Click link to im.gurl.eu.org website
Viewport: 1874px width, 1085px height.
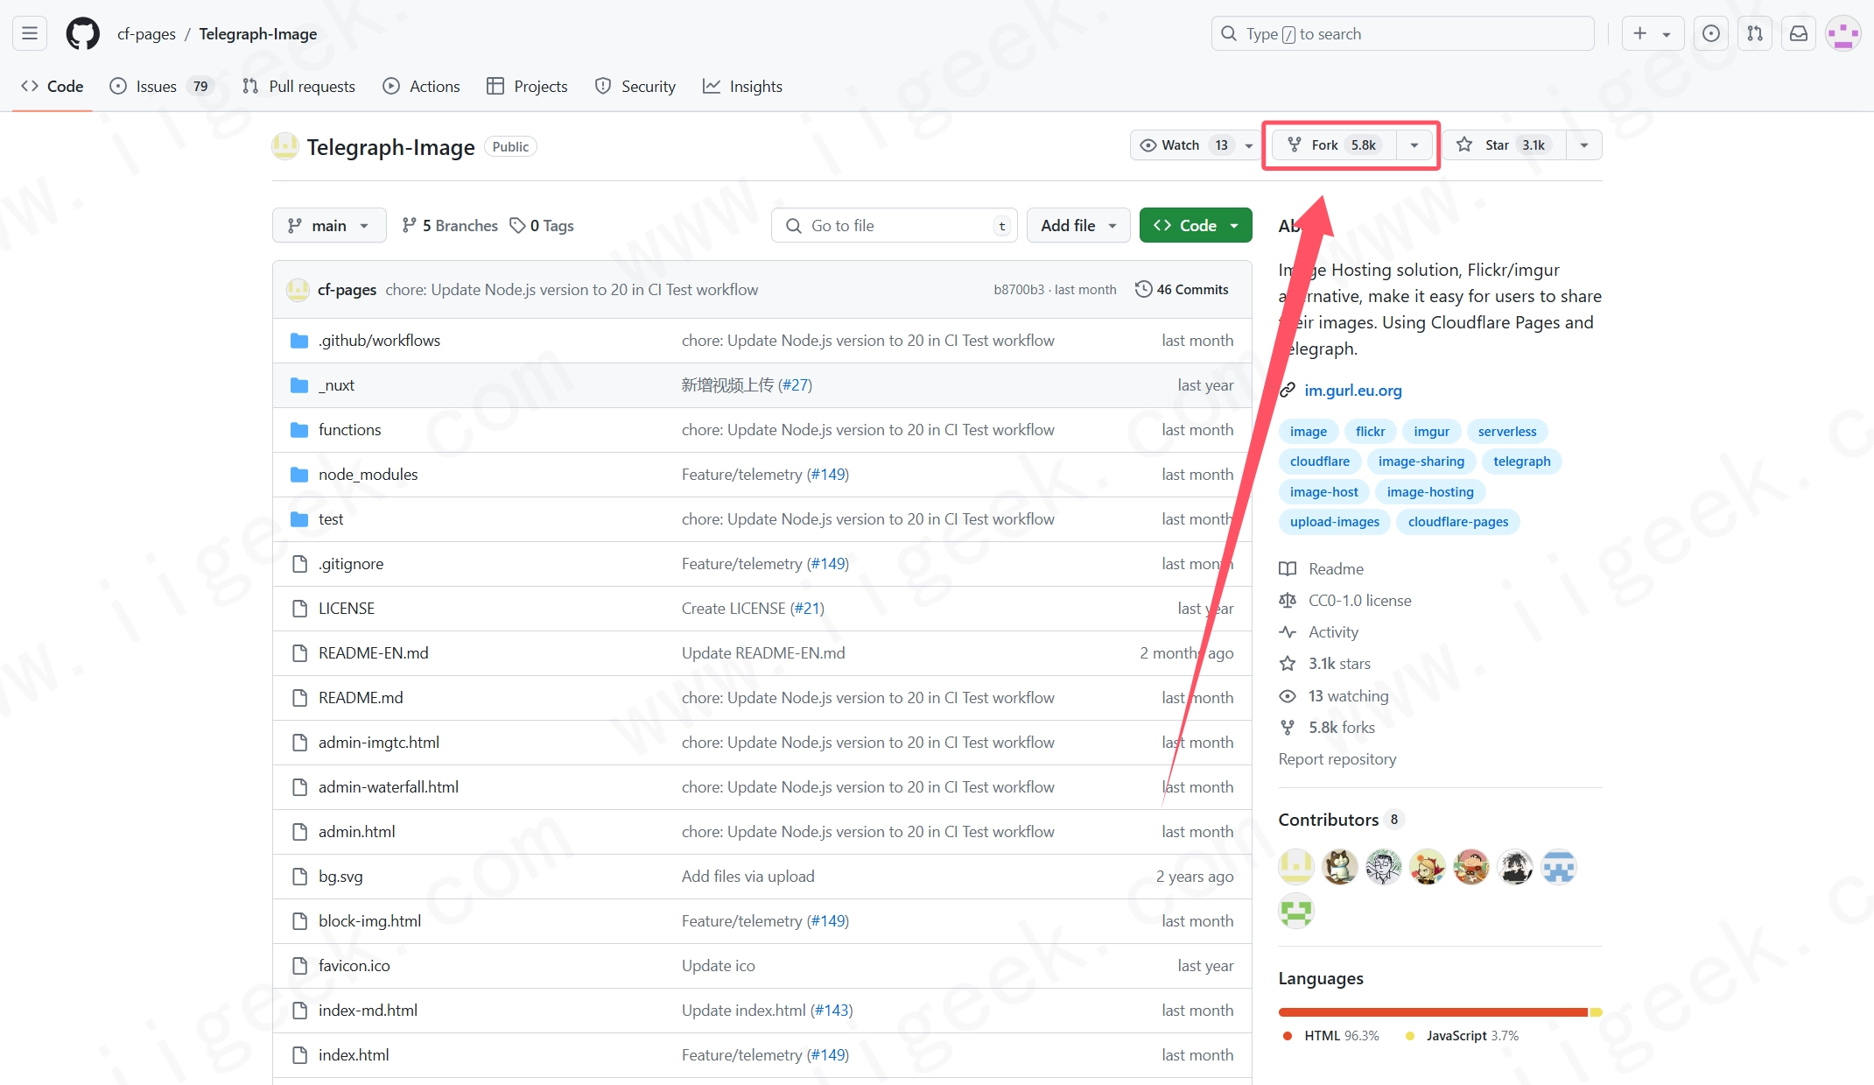[1352, 389]
